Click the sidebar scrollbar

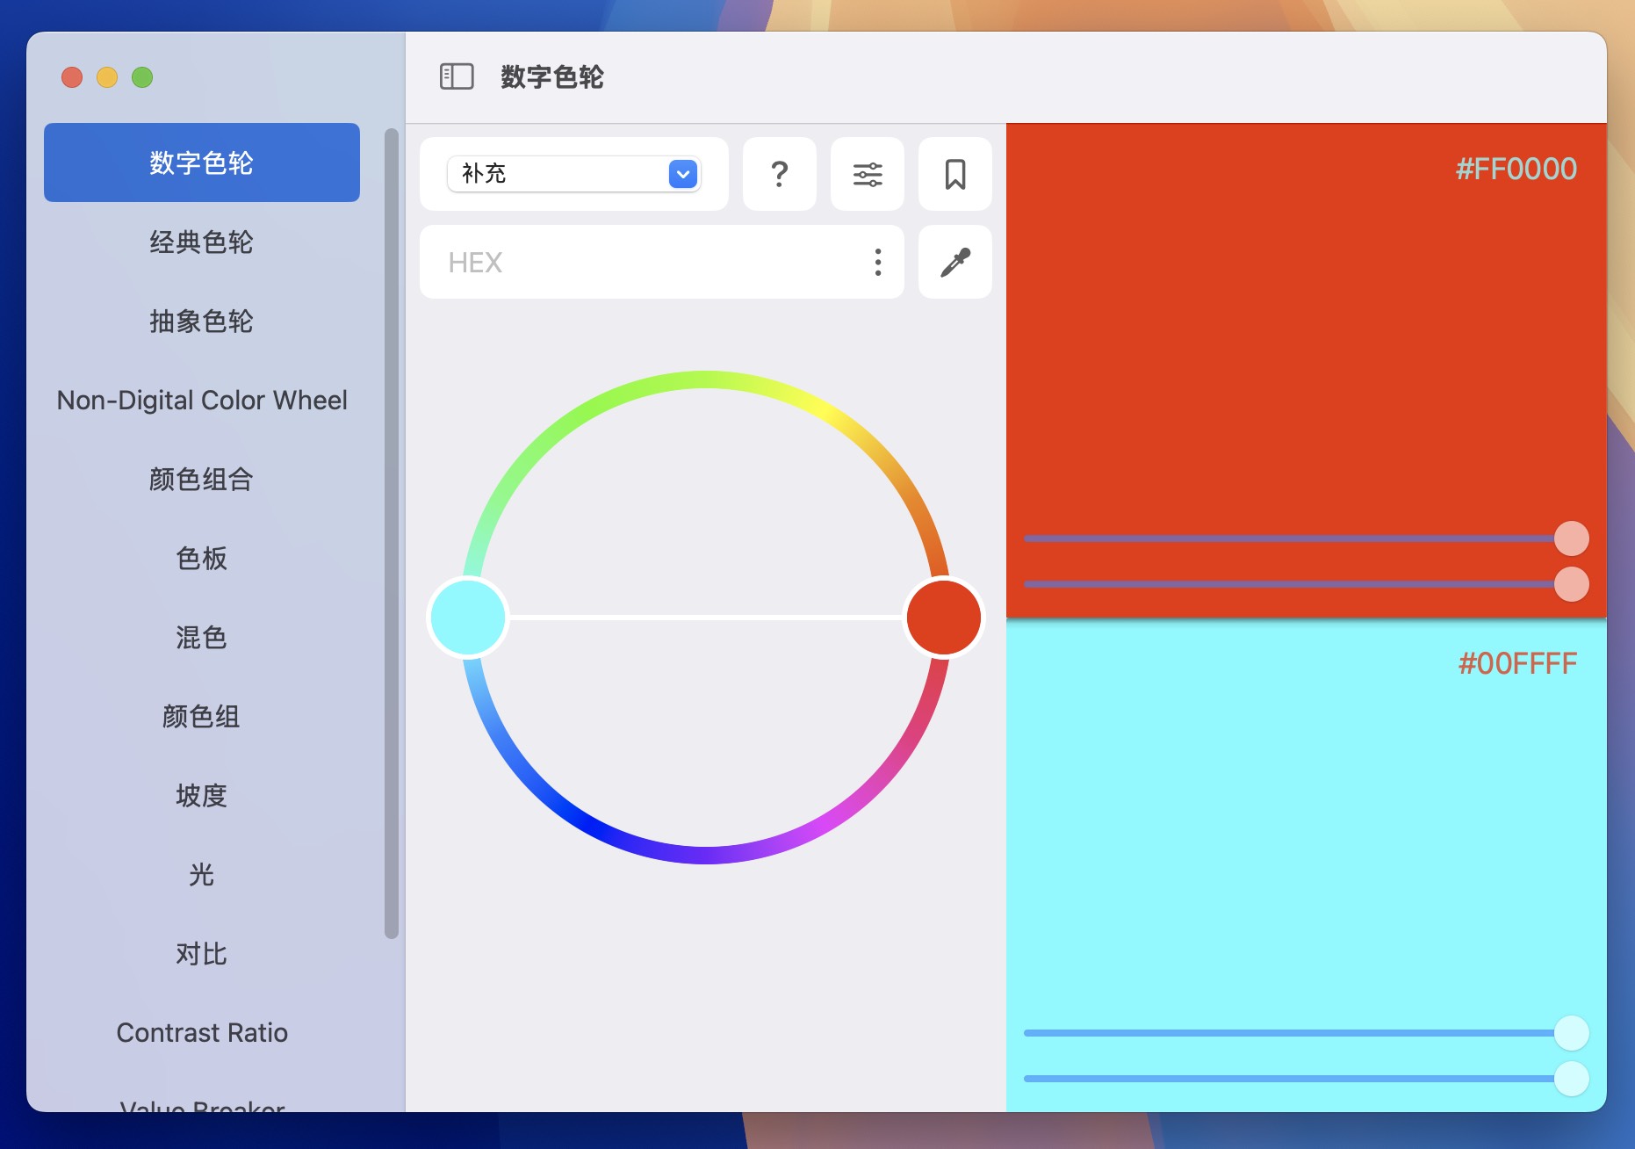tap(389, 527)
